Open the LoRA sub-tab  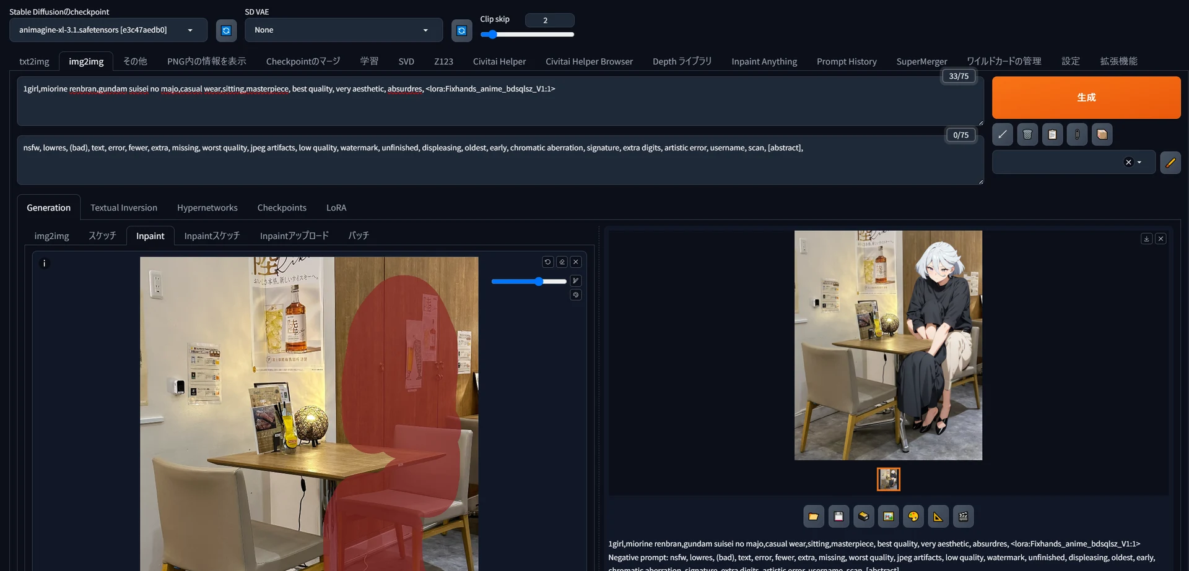pos(336,207)
